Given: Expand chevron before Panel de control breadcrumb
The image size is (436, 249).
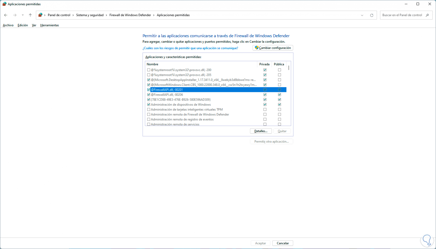Looking at the screenshot, I should pyautogui.click(x=45, y=15).
